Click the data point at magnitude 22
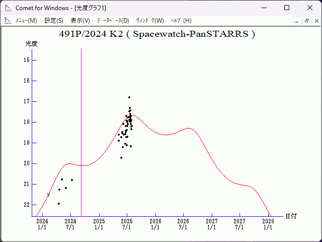The height and width of the screenshot is (242, 322). click(x=59, y=204)
